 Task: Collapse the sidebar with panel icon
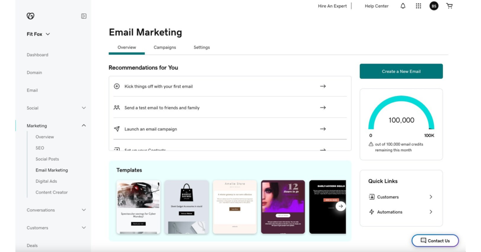(84, 16)
